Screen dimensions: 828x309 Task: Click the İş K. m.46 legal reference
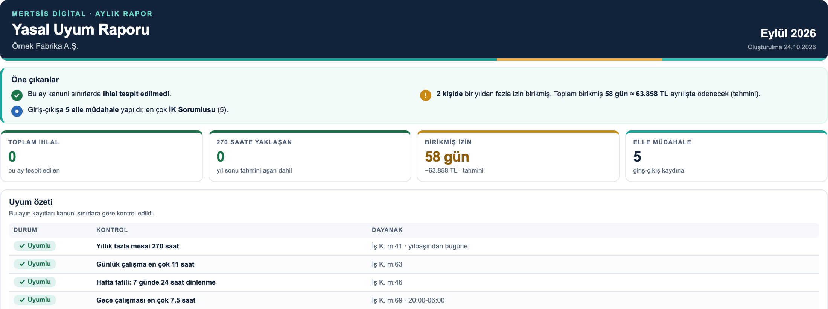tap(387, 282)
